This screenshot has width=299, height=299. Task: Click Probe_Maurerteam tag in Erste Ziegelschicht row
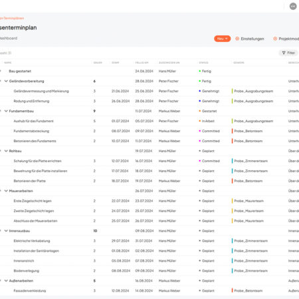click(x=248, y=201)
